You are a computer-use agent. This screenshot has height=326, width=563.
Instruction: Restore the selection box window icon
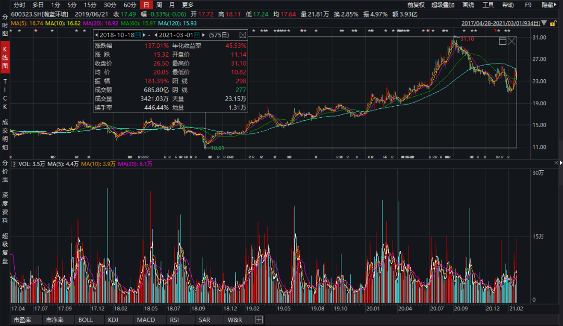click(x=503, y=41)
